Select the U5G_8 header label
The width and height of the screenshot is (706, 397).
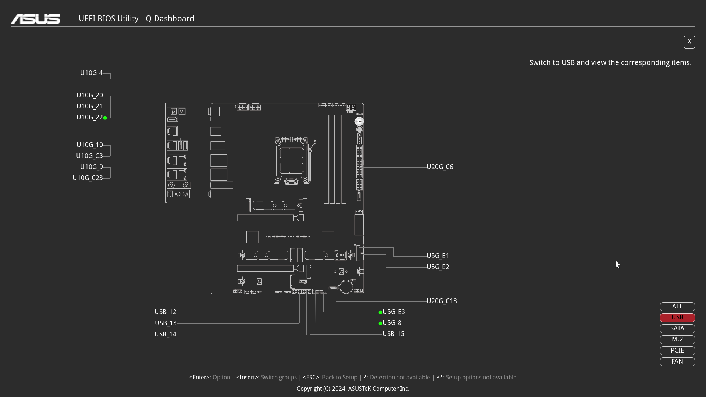pos(392,323)
